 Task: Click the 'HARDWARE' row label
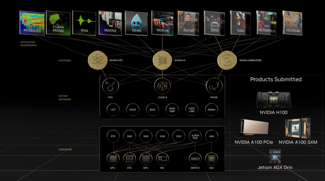65,149
